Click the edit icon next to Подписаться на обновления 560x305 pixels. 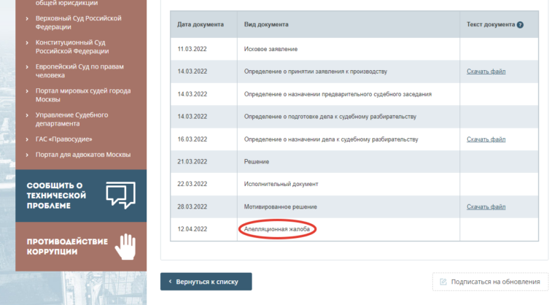(443, 282)
